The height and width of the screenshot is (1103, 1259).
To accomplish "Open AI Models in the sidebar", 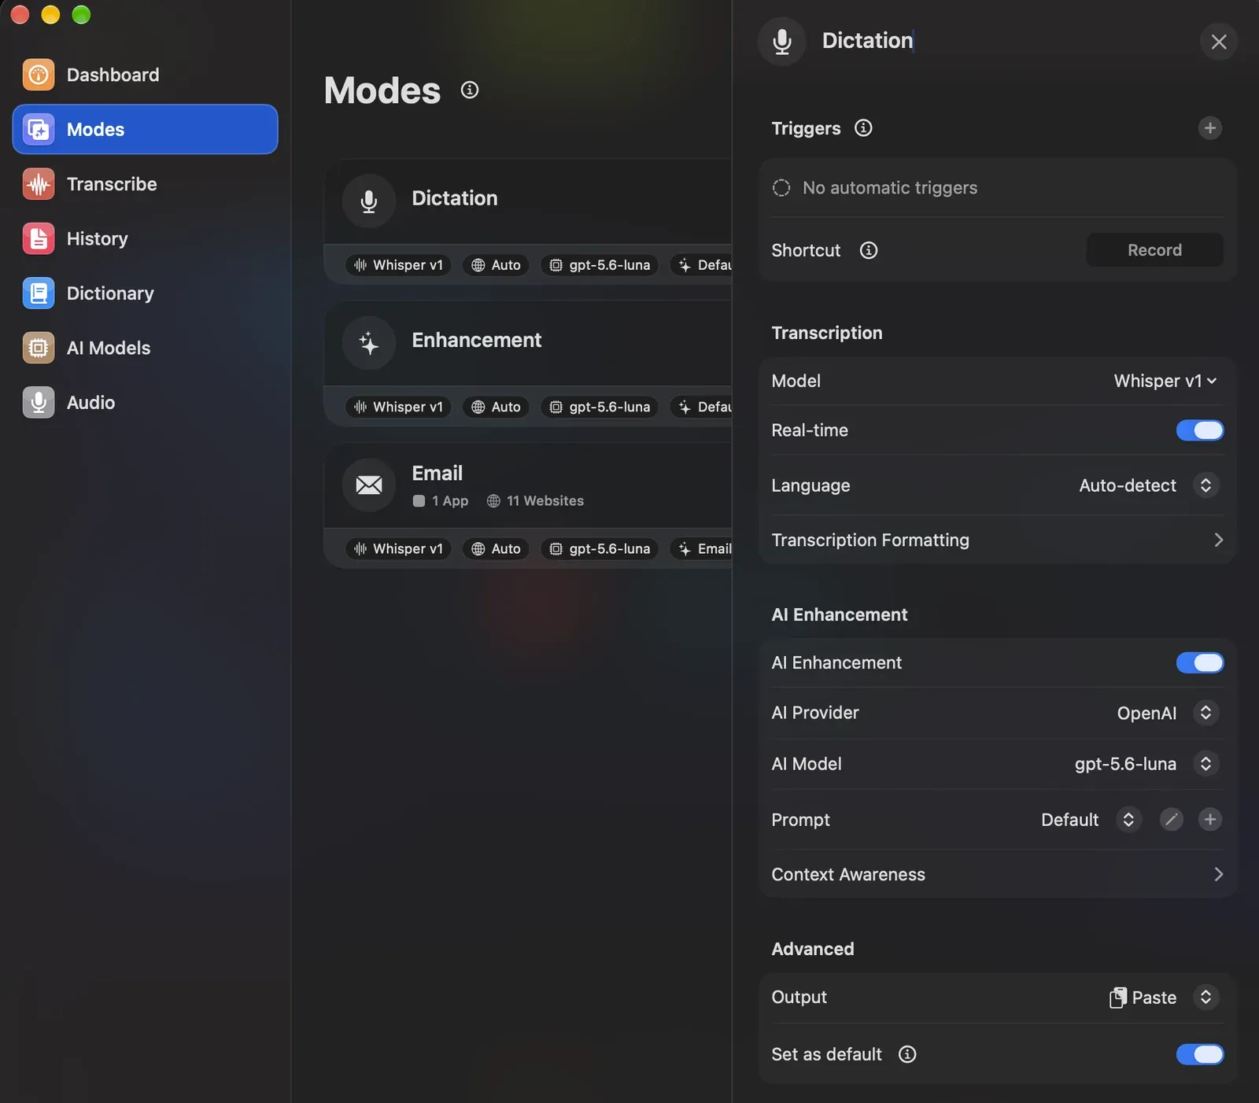I will 145,348.
